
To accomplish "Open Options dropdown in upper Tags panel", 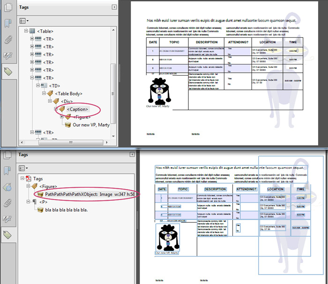I will [x=24, y=21].
